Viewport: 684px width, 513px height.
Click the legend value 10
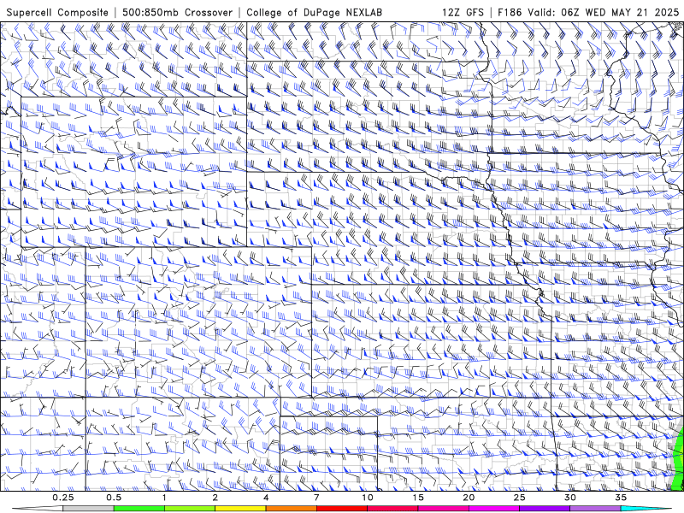(x=368, y=498)
